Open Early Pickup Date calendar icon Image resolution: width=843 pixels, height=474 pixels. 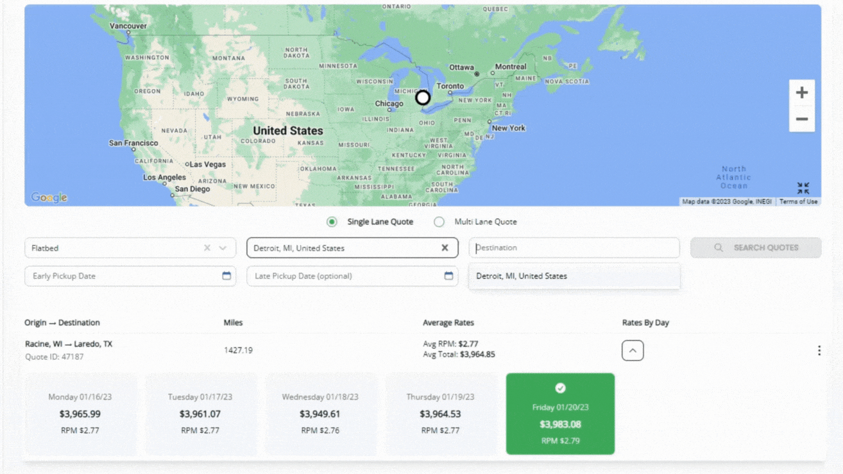(x=226, y=276)
